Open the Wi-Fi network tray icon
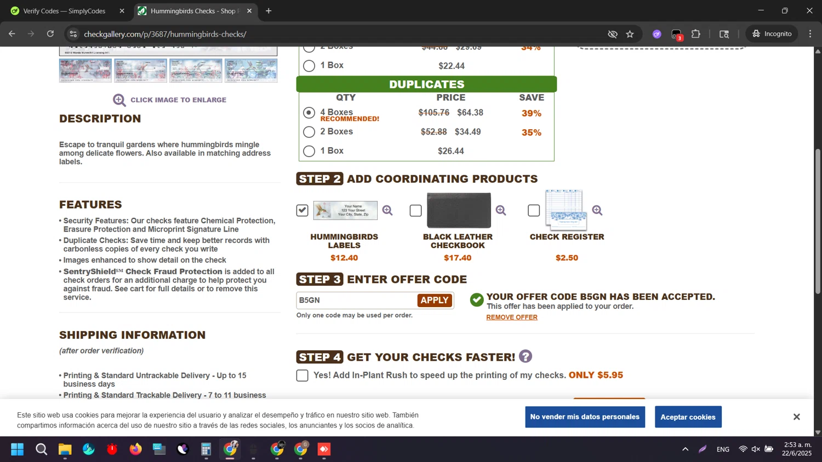The height and width of the screenshot is (462, 822). point(743,449)
